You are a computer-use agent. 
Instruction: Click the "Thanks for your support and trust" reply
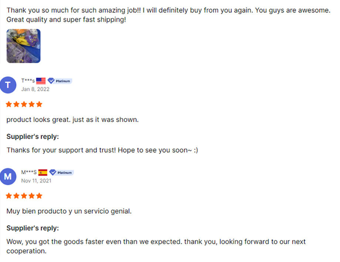pos(102,151)
